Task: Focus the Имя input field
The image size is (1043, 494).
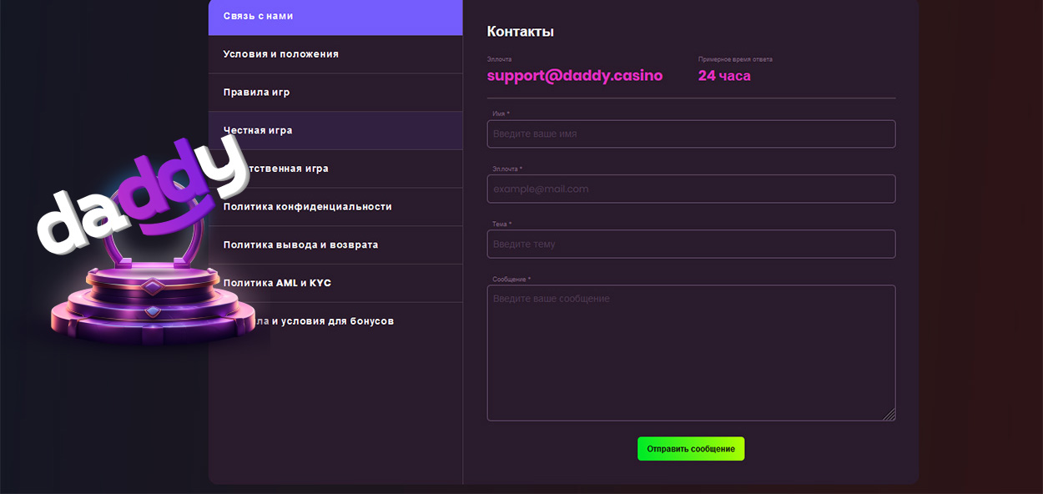Action: (x=691, y=134)
